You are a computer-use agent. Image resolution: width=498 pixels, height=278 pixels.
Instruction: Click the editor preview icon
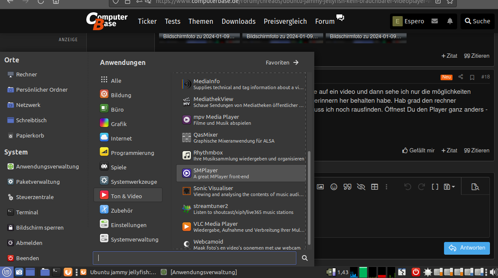[475, 187]
